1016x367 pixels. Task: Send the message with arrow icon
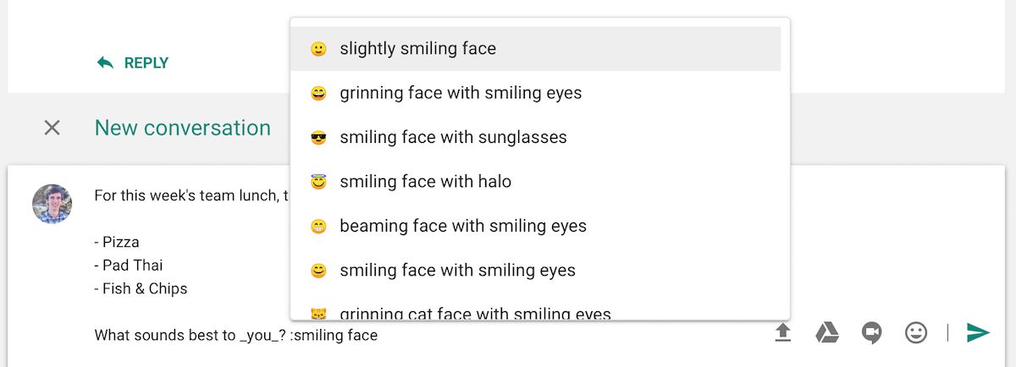pos(978,333)
